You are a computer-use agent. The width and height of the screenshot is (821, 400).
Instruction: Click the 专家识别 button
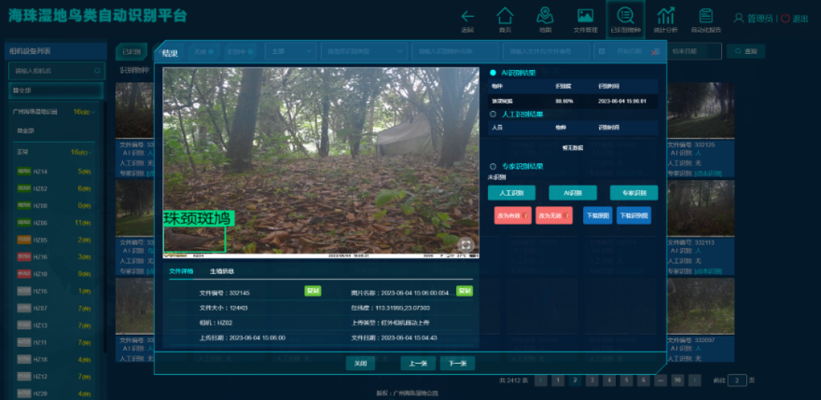pyautogui.click(x=634, y=193)
